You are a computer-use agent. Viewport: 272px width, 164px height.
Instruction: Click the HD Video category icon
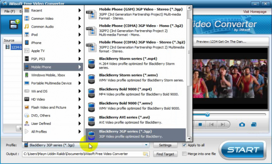point(27,99)
